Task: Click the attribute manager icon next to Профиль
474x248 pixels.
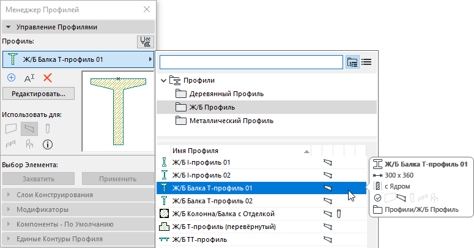Action: point(146,42)
